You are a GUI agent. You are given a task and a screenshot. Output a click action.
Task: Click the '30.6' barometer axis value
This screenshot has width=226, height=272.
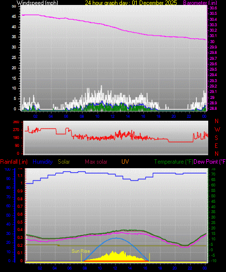coord(213,8)
